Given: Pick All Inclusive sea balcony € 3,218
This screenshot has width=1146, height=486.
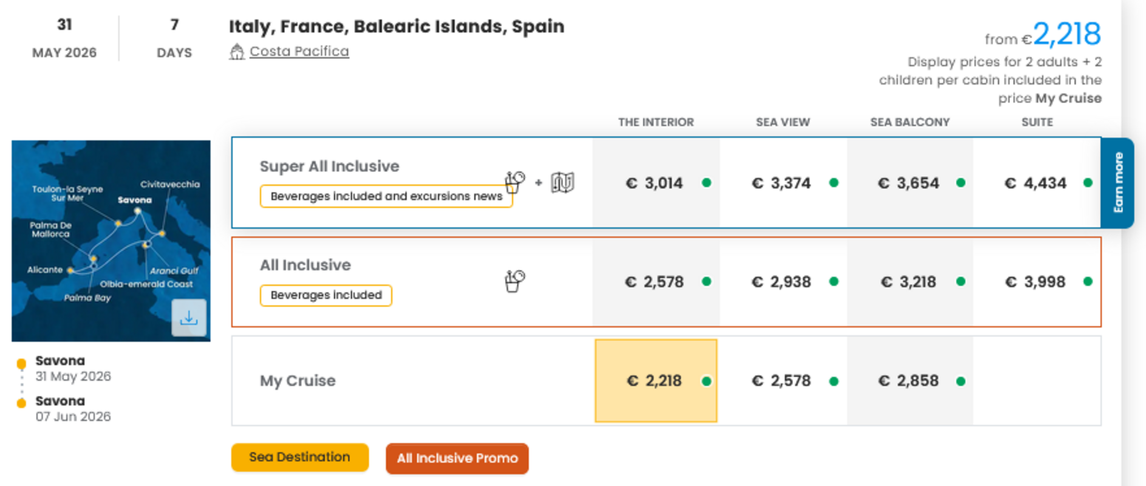Looking at the screenshot, I should point(909,282).
